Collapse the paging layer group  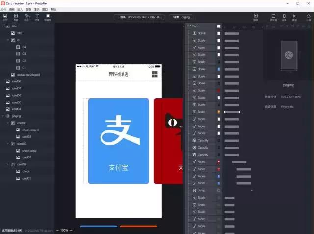[2, 116]
